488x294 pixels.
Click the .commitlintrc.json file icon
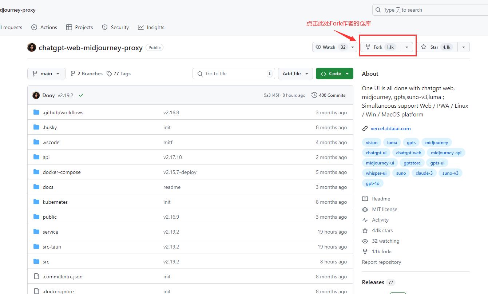pyautogui.click(x=36, y=277)
